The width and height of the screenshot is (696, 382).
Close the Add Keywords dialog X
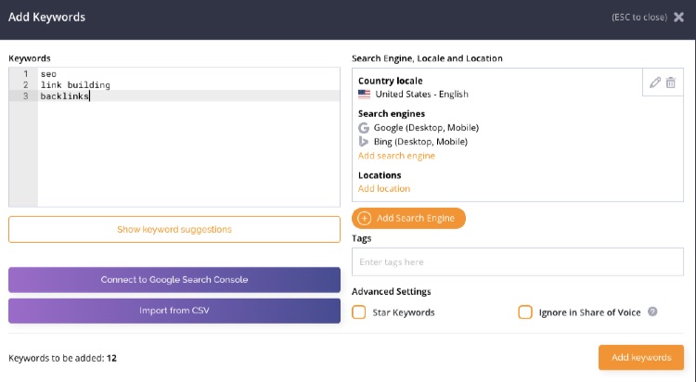[x=678, y=18]
